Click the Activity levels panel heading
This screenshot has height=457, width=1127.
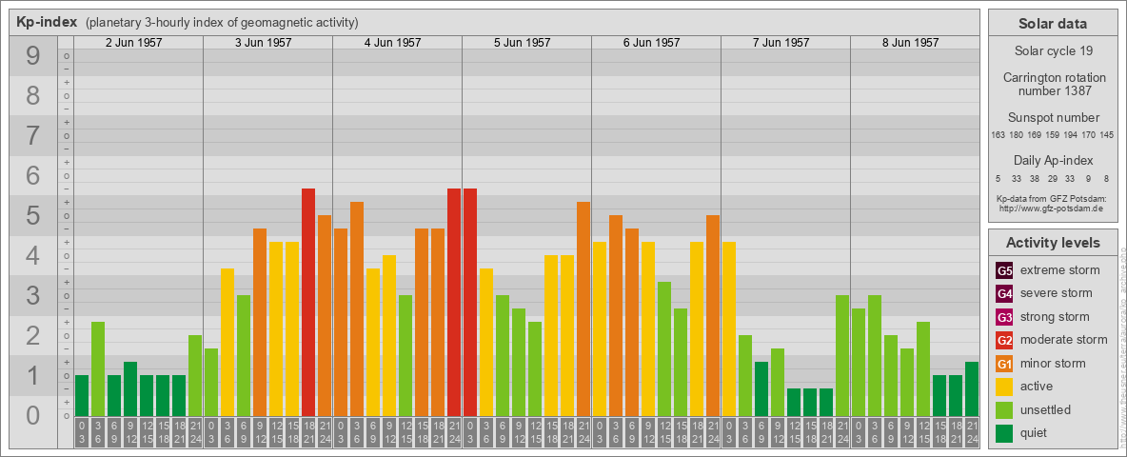point(1052,242)
